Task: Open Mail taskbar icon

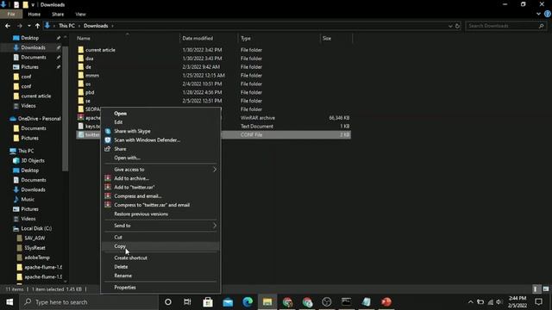Action: click(x=228, y=302)
